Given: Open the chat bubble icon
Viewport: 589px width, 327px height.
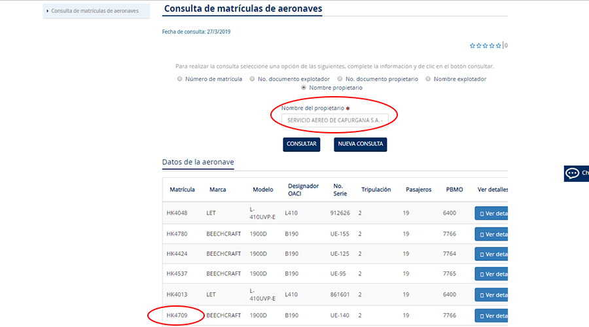Looking at the screenshot, I should pos(573,173).
